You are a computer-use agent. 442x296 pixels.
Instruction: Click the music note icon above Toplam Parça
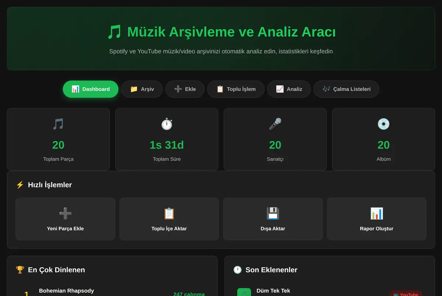click(x=58, y=124)
